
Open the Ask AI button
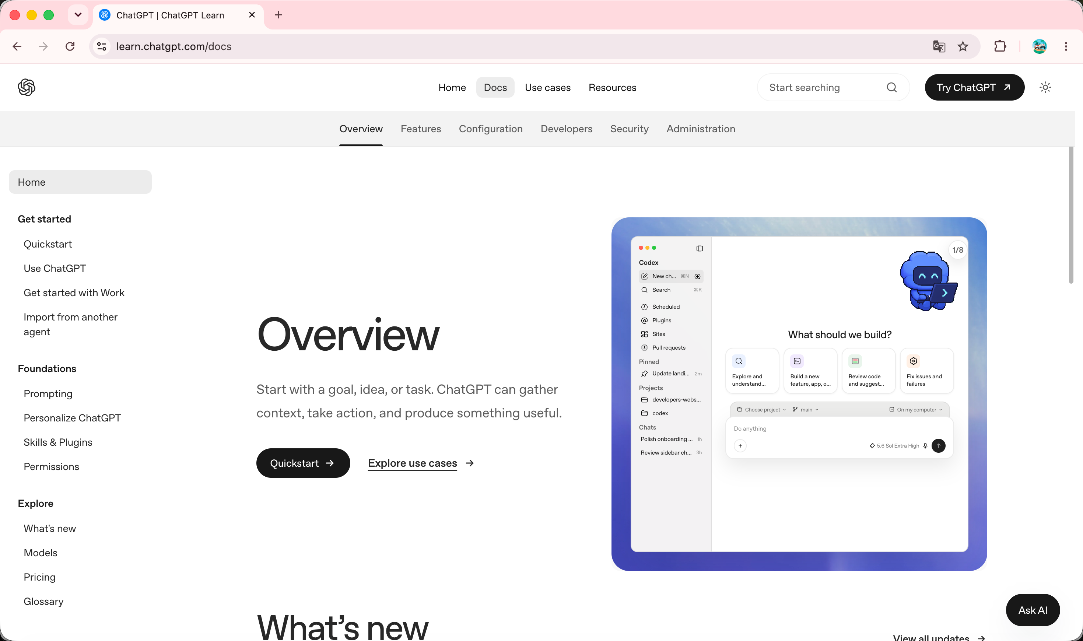click(1033, 610)
